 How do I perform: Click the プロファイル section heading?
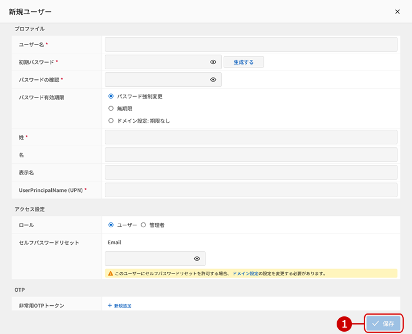29,29
